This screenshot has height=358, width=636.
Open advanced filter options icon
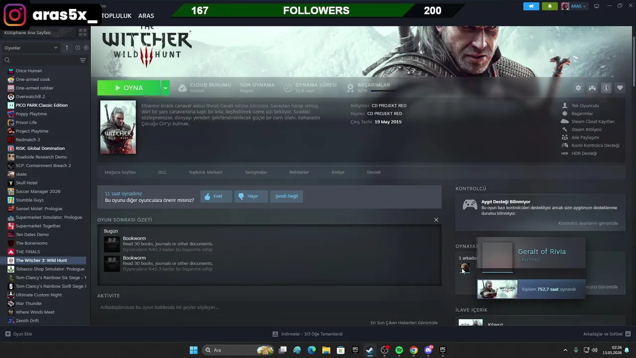[x=82, y=60]
